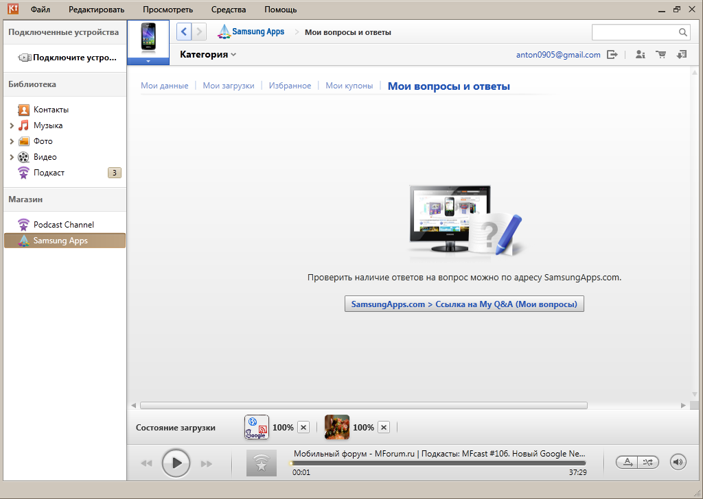The width and height of the screenshot is (703, 499).
Task: Click the Kies logo icon in the title bar
Action: point(13,9)
